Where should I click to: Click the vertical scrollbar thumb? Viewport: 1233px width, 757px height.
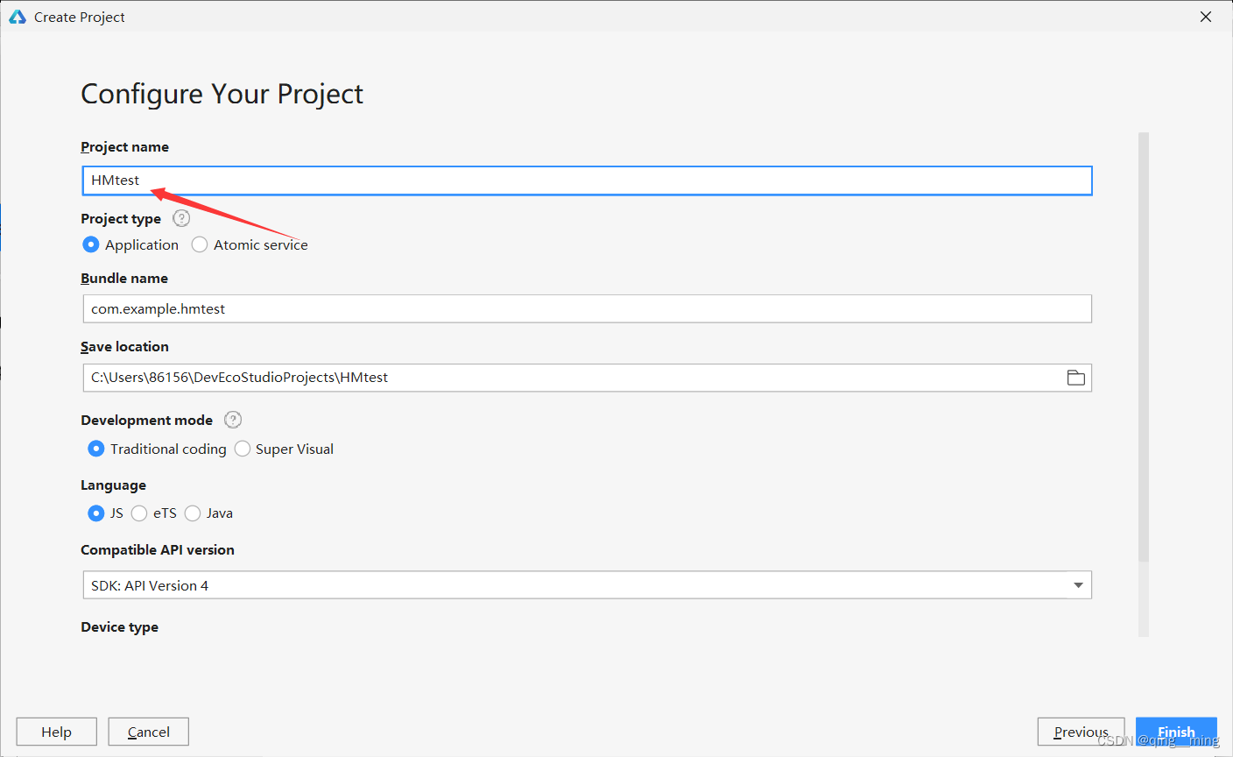tap(1144, 347)
